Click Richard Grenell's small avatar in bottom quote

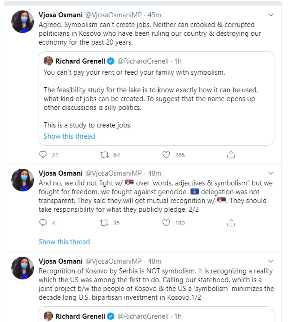tap(48, 316)
